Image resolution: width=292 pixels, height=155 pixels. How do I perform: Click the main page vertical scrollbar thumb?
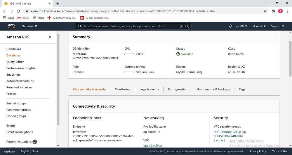tap(290, 58)
